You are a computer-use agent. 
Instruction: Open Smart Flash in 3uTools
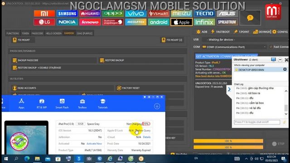coord(62,104)
